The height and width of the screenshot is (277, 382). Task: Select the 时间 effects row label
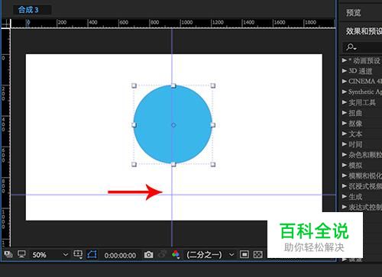point(355,144)
